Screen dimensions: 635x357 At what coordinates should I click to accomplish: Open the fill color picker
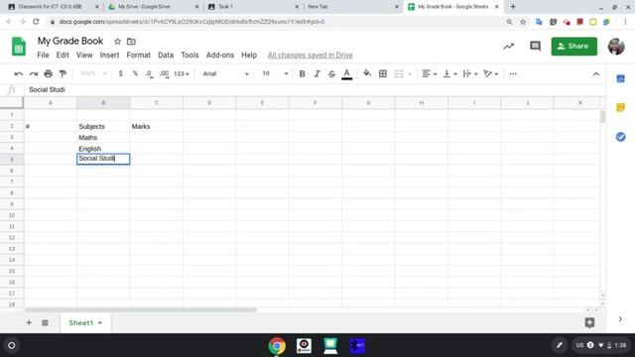[x=367, y=73]
